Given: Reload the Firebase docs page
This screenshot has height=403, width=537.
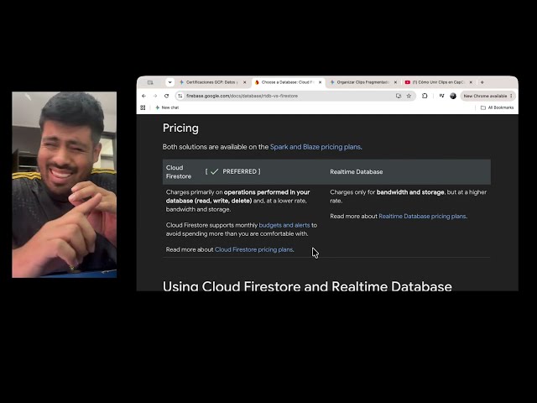Looking at the screenshot, I should pyautogui.click(x=166, y=96).
